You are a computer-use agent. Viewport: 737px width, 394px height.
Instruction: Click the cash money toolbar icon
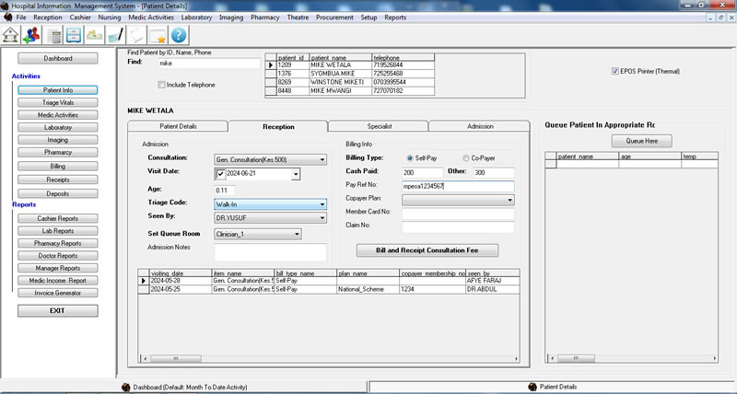tap(94, 35)
